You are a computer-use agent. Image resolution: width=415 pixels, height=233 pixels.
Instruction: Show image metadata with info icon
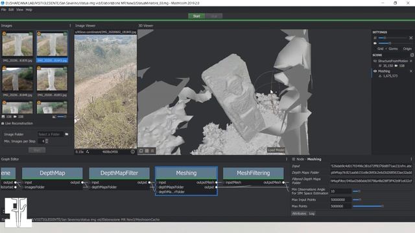coord(132,151)
